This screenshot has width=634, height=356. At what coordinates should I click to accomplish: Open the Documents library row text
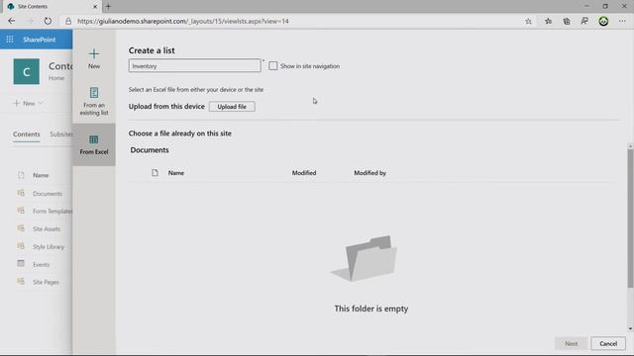[48, 194]
